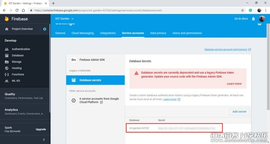This screenshot has height=144, width=270.
Task: Select Firebase Admin SDK in the list
Action: click(96, 60)
